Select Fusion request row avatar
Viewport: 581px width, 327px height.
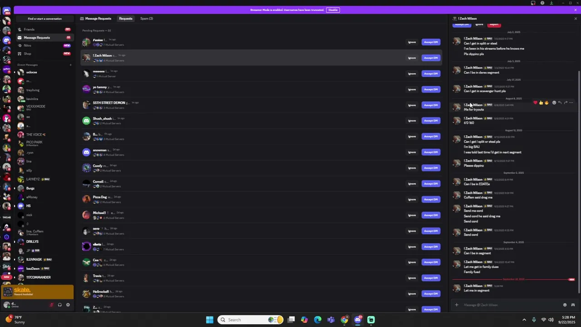[86, 42]
